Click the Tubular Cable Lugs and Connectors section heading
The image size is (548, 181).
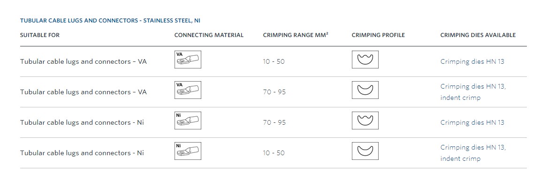pos(110,21)
